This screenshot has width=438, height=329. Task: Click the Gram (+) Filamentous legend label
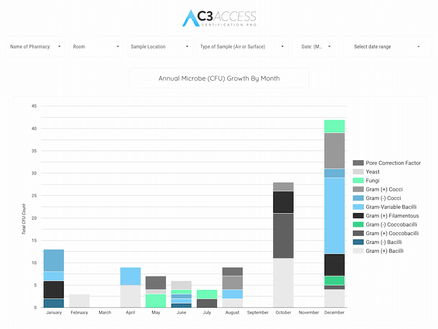[393, 215]
